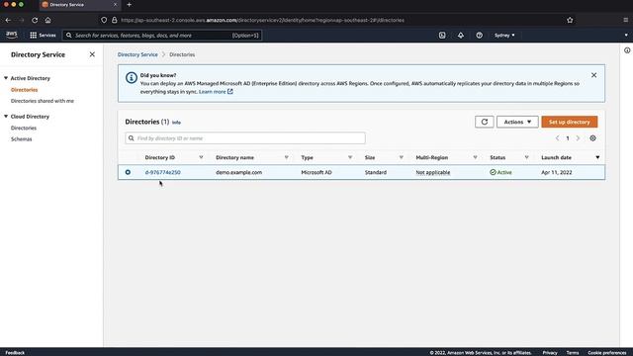The image size is (633, 356).
Task: Sort by Status column
Action: tap(526, 157)
